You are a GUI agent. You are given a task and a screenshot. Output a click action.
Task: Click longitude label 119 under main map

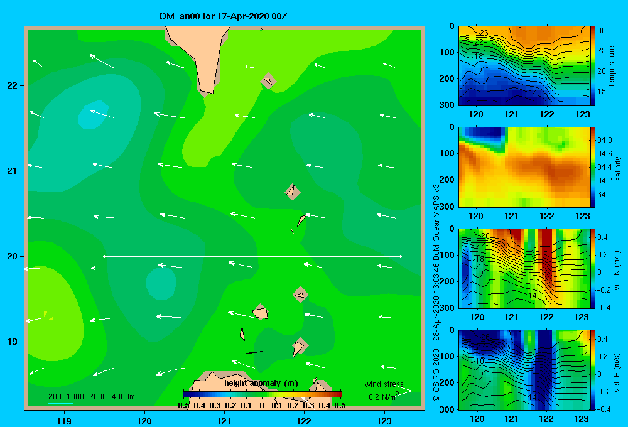click(x=64, y=421)
